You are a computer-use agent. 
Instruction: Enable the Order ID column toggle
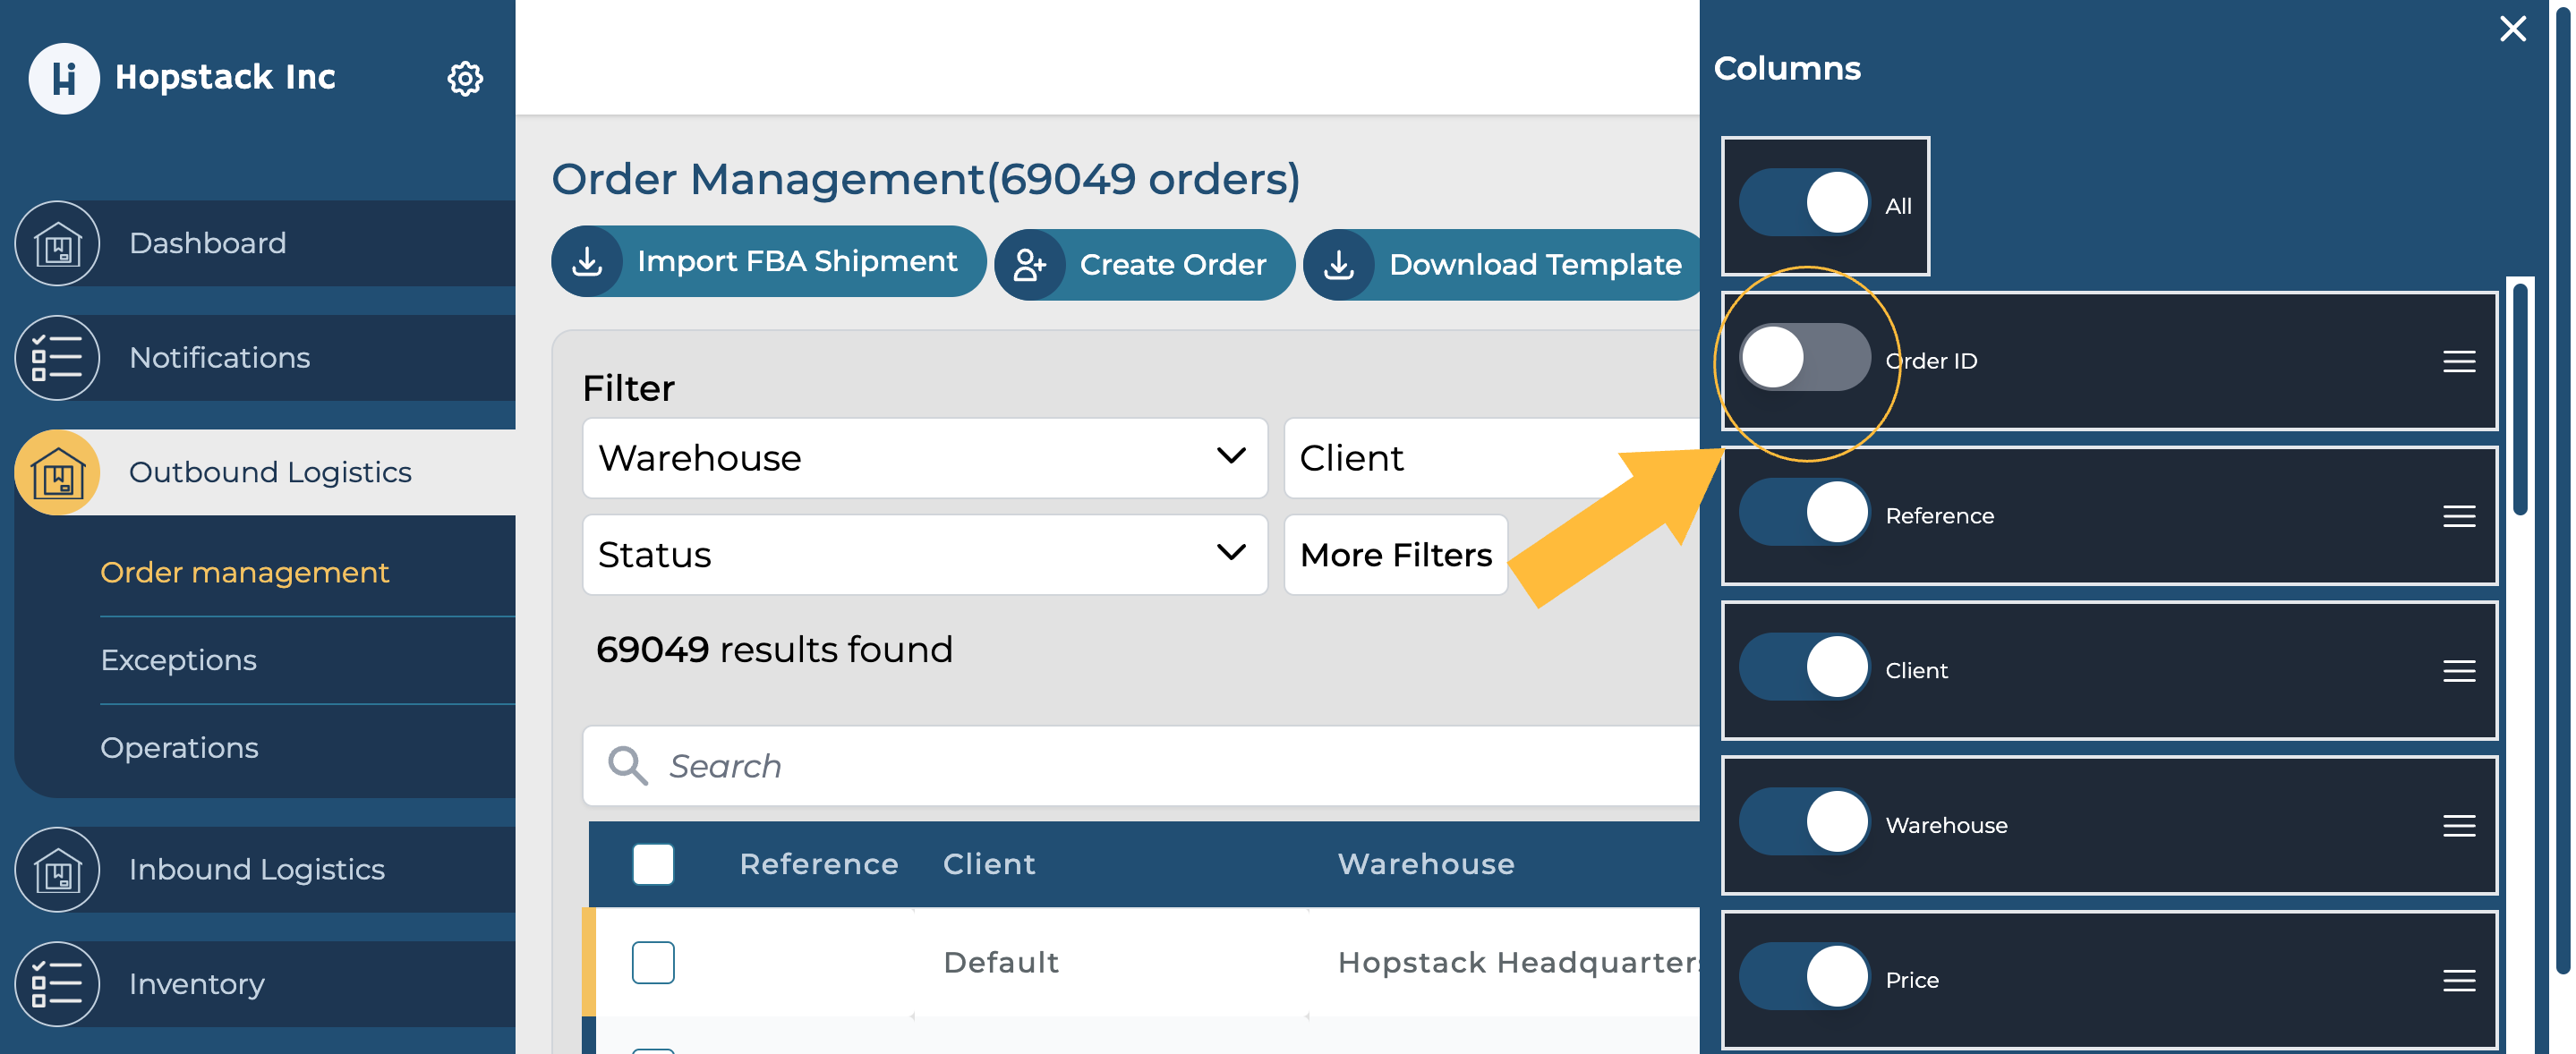(1803, 358)
